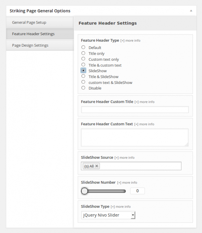The image size is (202, 233).
Task: Select the Disable header type option
Action: [83, 88]
